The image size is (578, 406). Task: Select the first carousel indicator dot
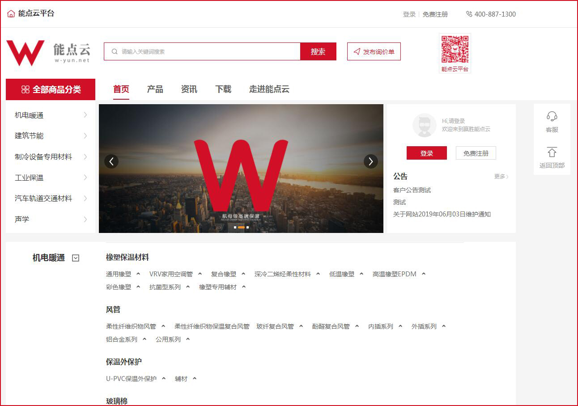click(235, 227)
